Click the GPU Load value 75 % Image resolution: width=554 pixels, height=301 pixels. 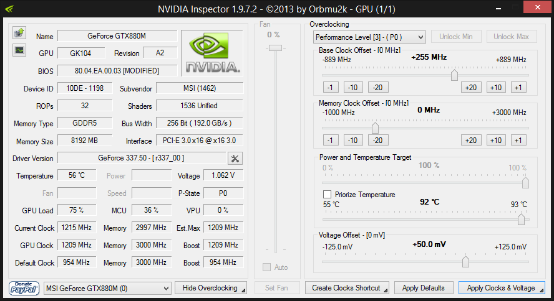pyautogui.click(x=77, y=210)
